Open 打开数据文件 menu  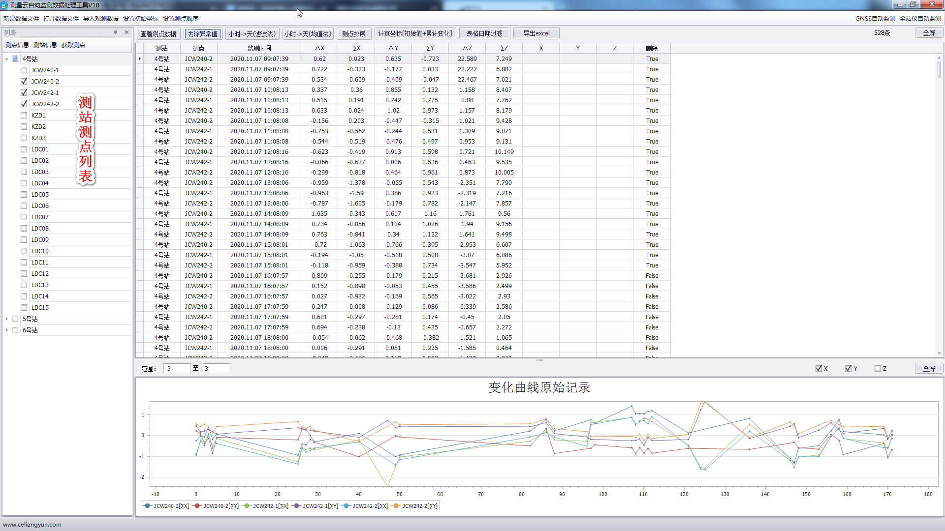[x=61, y=19]
